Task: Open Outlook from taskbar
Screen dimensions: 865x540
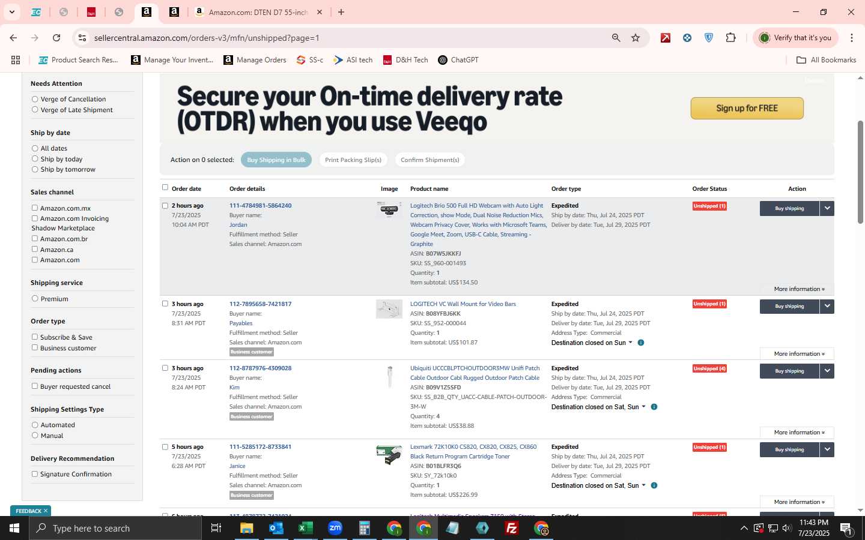Action: coord(276,528)
